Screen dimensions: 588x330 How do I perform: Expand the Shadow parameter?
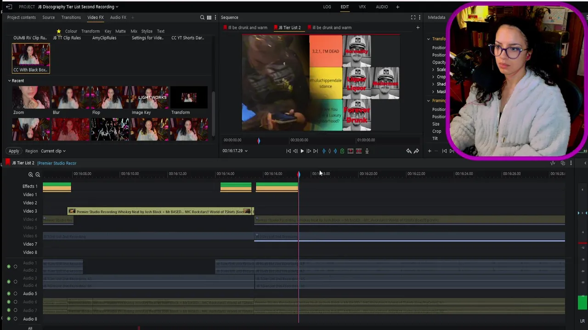(433, 84)
